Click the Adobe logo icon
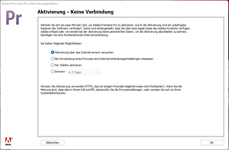The height and width of the screenshot is (150, 229). 9,142
